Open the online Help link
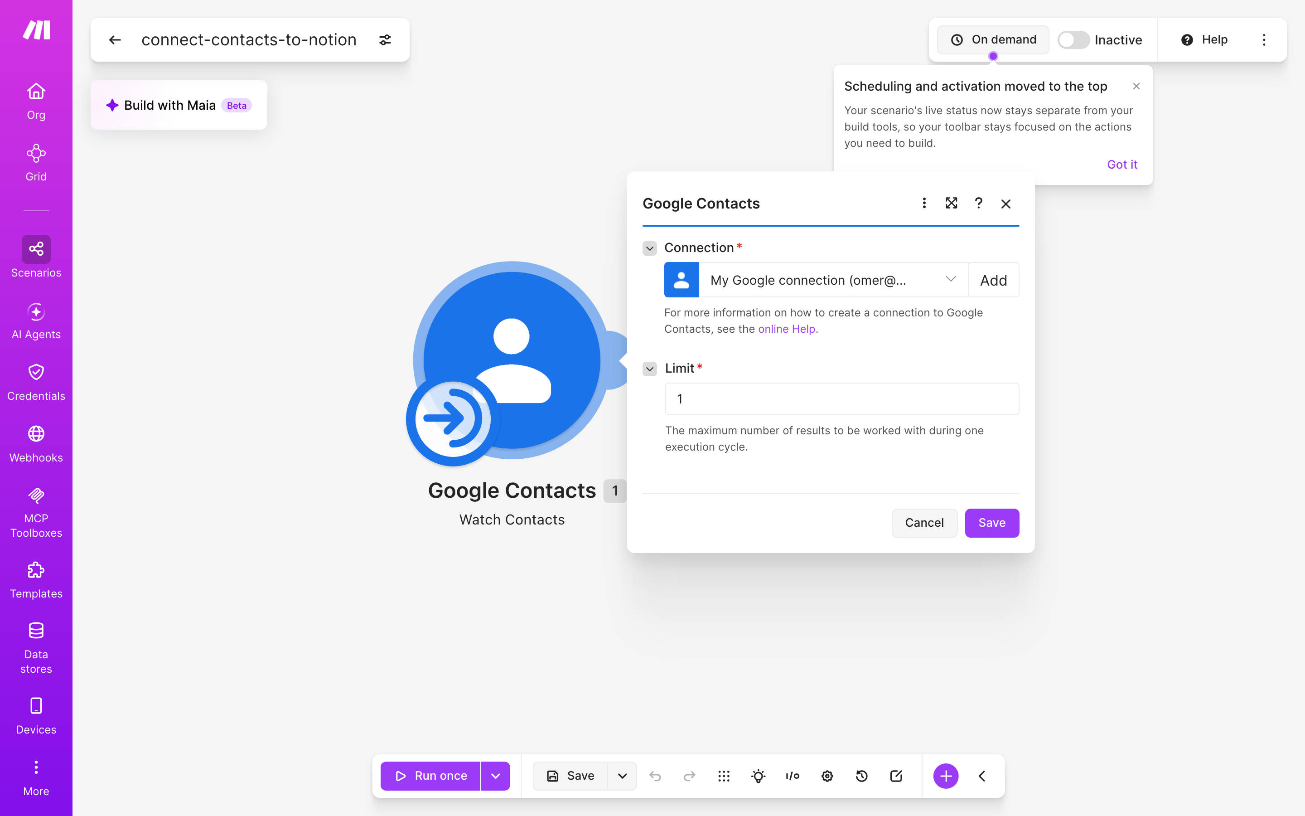Viewport: 1305px width, 816px height. pyautogui.click(x=786, y=329)
